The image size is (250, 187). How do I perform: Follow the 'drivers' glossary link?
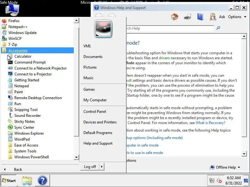(164, 58)
